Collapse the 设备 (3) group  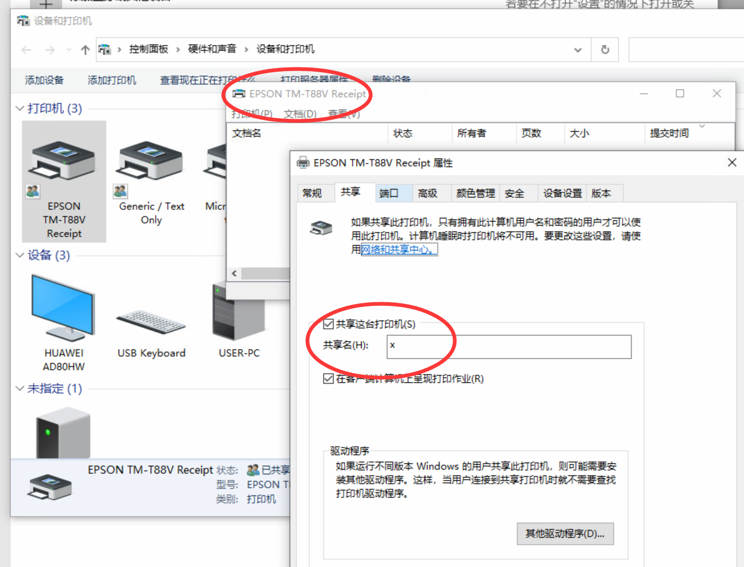point(20,255)
